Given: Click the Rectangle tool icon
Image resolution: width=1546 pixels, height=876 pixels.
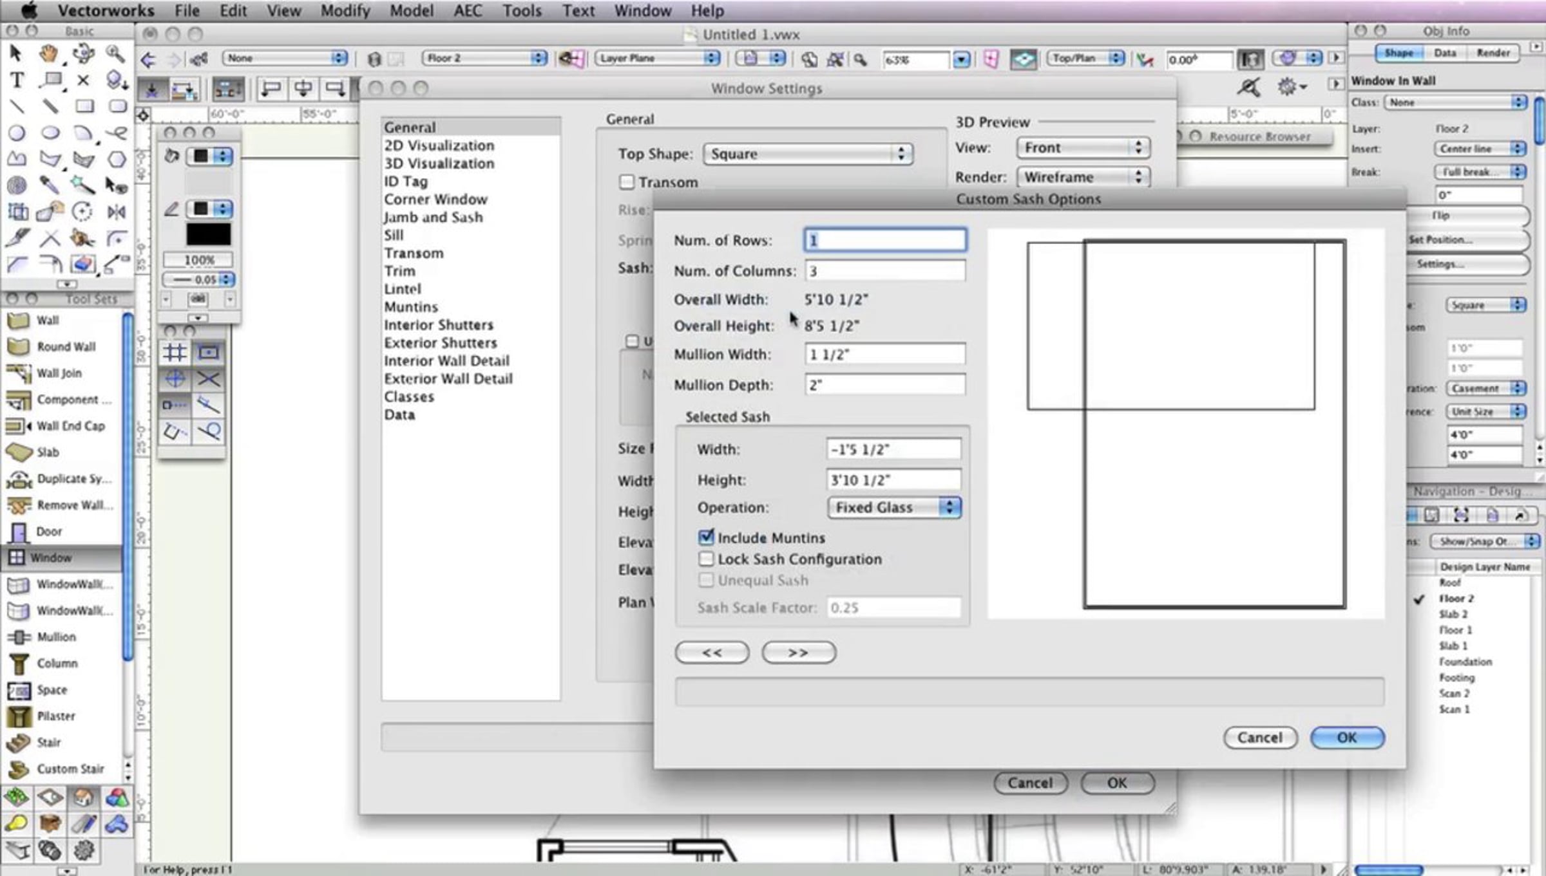Looking at the screenshot, I should (84, 106).
